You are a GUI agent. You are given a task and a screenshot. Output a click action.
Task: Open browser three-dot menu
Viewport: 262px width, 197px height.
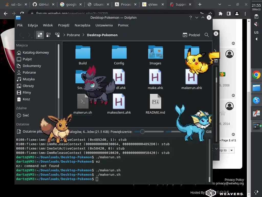click(245, 14)
